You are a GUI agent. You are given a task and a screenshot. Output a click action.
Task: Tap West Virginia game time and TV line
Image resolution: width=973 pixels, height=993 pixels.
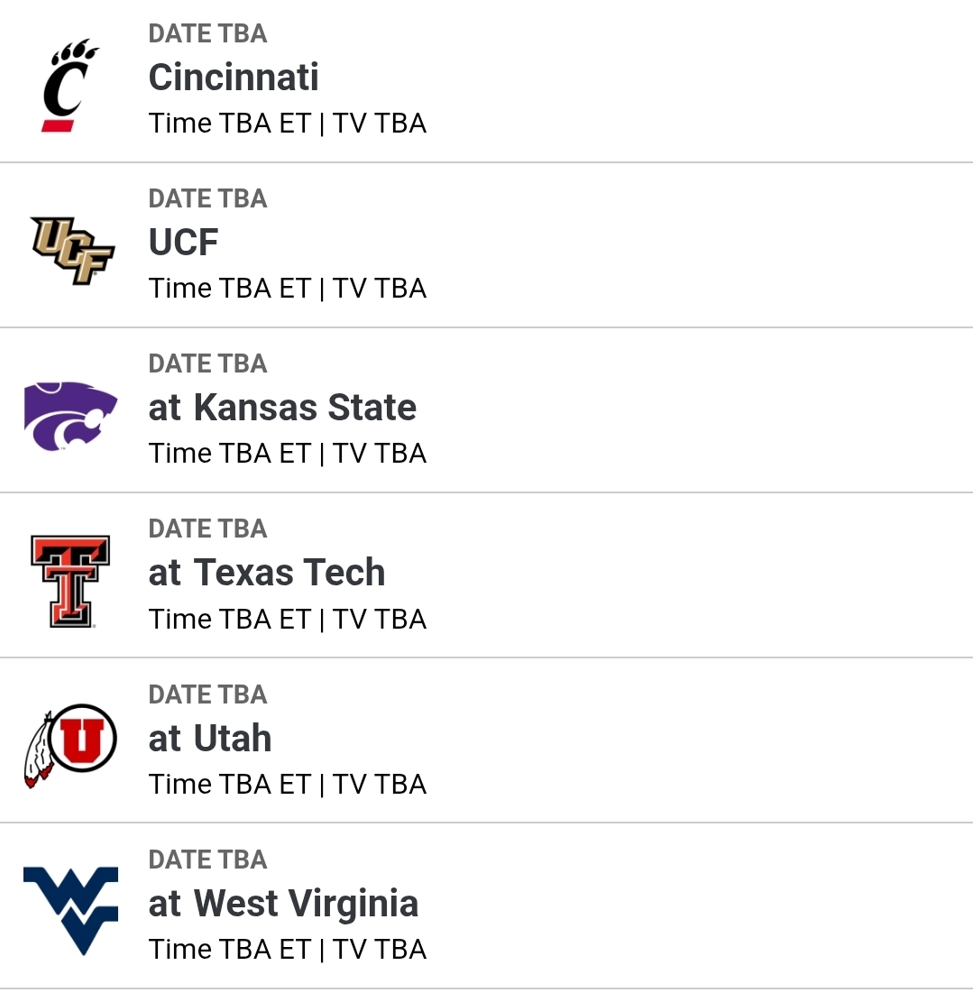point(287,950)
